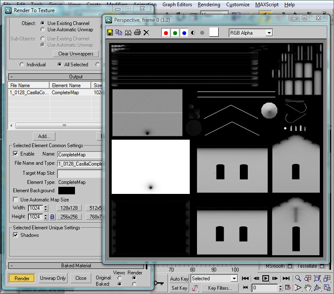The image size is (334, 294).
Task: Open the RGB Alpha channel dropdown
Action: point(269,33)
